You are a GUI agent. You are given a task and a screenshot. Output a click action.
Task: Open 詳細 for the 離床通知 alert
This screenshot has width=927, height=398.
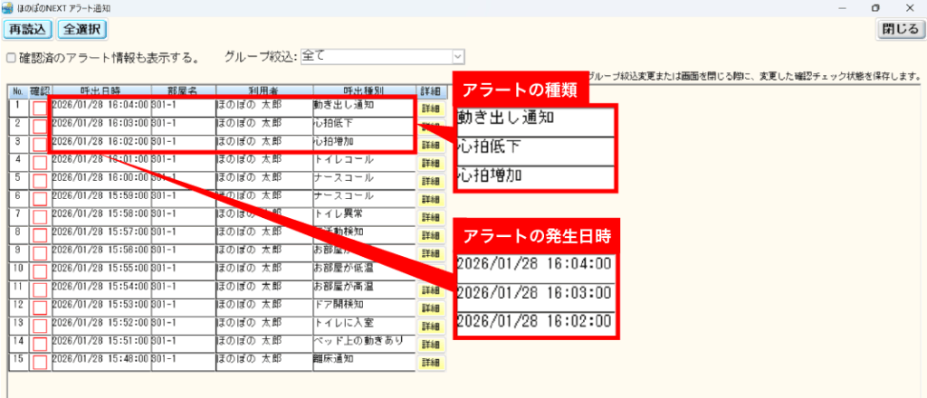click(429, 362)
